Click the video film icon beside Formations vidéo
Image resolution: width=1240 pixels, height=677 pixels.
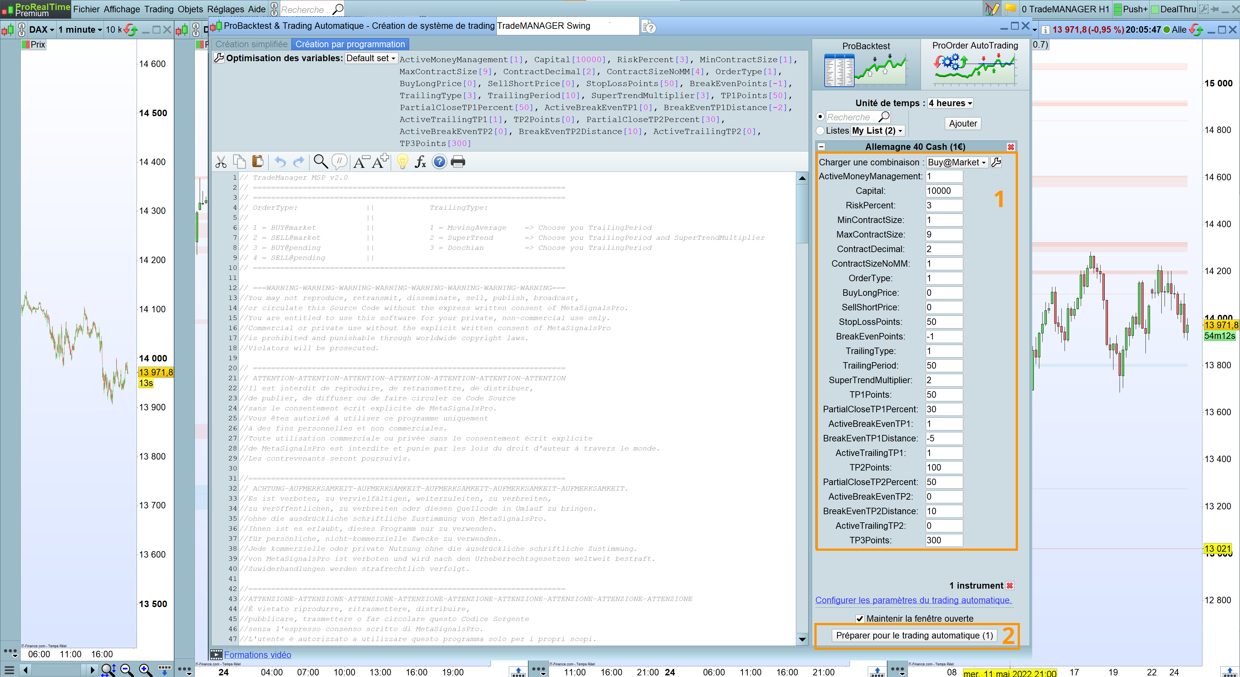[x=216, y=654]
